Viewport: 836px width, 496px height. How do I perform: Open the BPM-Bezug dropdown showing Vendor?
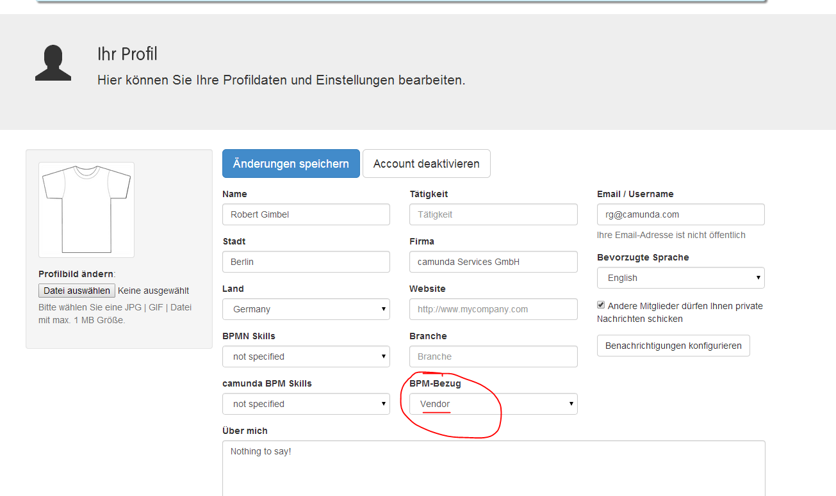coord(493,404)
